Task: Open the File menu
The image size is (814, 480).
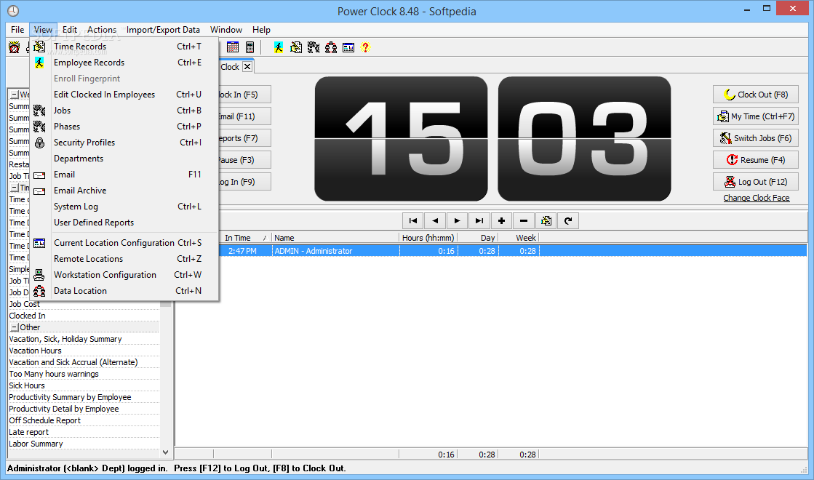Action: pos(17,30)
